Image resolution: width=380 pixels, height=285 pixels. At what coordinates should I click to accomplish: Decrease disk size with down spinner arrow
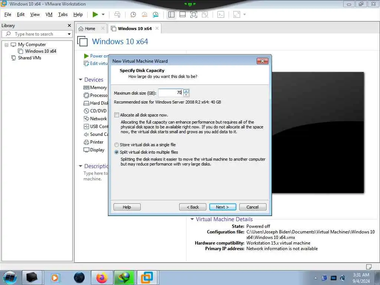click(x=186, y=95)
